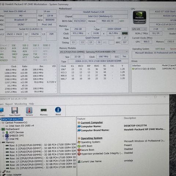Click the 0.7339 V VID value
Screen dimensions: 176x176
click(x=51, y=82)
